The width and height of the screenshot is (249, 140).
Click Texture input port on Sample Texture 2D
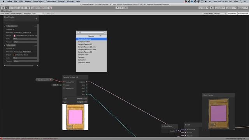pyautogui.click(x=64, y=82)
